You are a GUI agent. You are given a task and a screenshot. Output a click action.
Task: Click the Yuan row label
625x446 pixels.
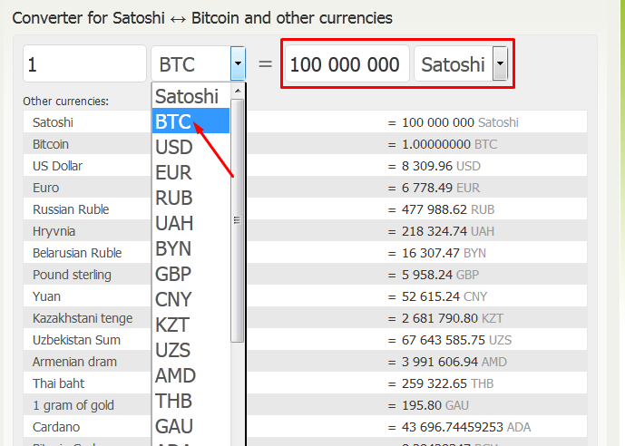coord(46,296)
